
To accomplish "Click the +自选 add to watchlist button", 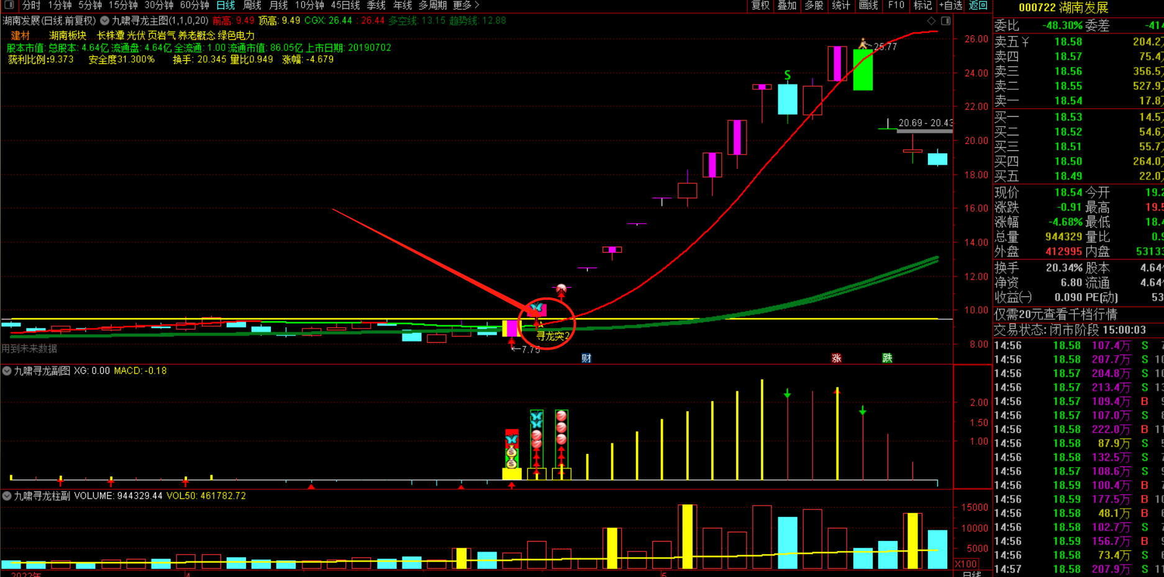I will (950, 5).
